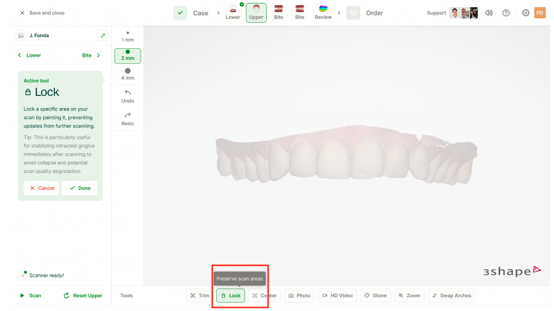
Task: Open the help question mark
Action: click(x=506, y=13)
